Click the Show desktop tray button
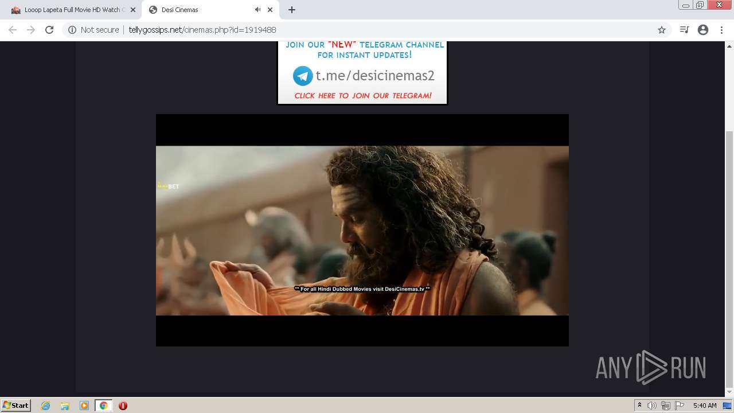The width and height of the screenshot is (734, 413). pyautogui.click(x=727, y=406)
